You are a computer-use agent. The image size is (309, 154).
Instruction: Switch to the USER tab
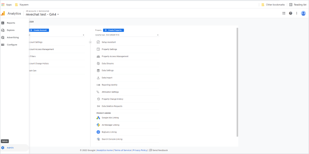pos(31,22)
